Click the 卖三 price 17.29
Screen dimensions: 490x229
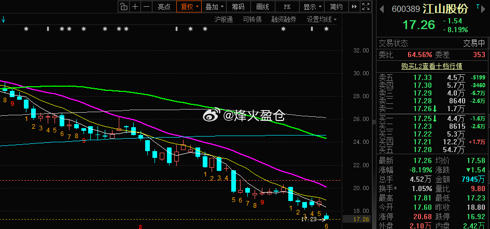pyautogui.click(x=423, y=93)
